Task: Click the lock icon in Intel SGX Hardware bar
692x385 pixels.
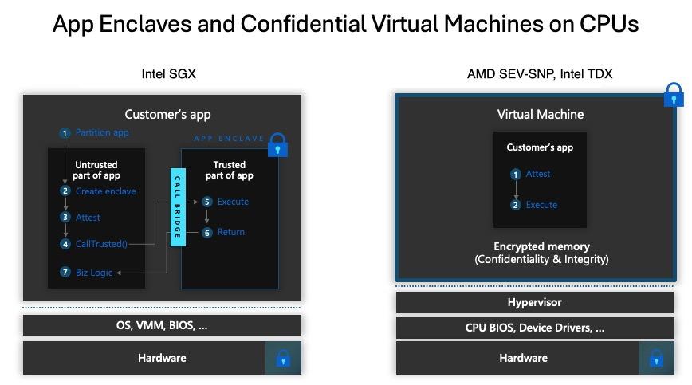Action: 282,358
